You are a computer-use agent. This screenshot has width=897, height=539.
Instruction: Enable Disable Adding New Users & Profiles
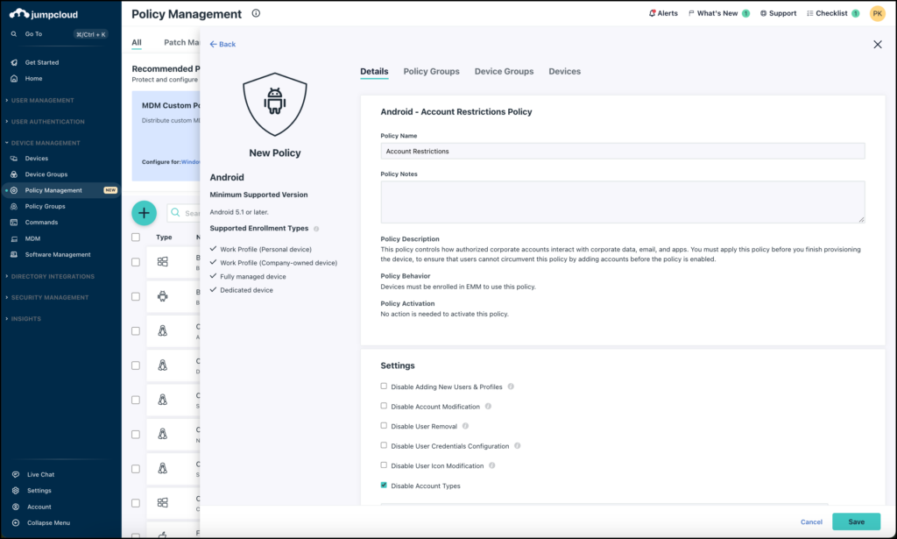click(x=383, y=386)
